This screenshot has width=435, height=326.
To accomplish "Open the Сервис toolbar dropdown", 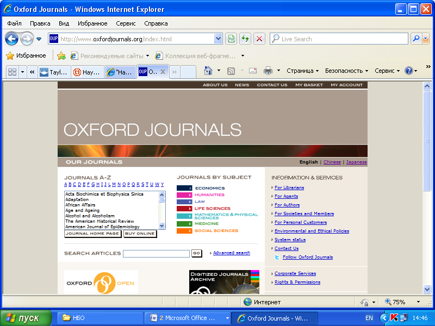I will pos(387,71).
